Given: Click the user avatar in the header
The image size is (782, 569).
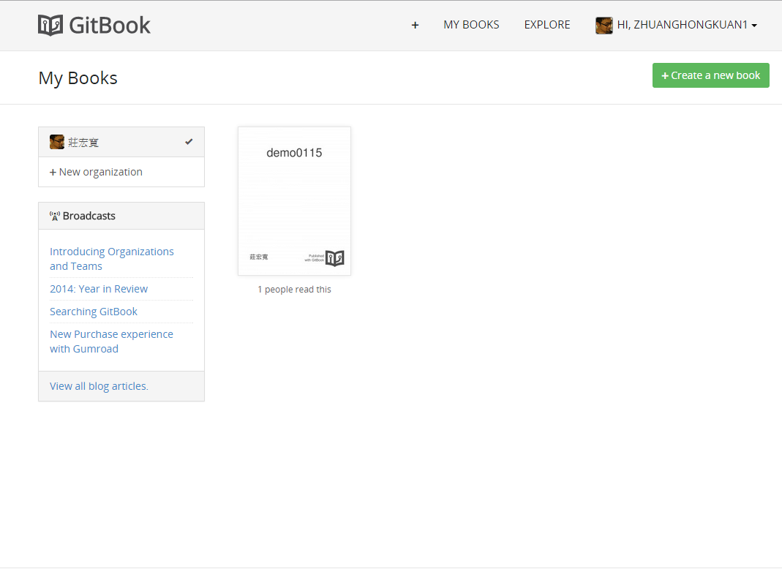Looking at the screenshot, I should (x=604, y=25).
